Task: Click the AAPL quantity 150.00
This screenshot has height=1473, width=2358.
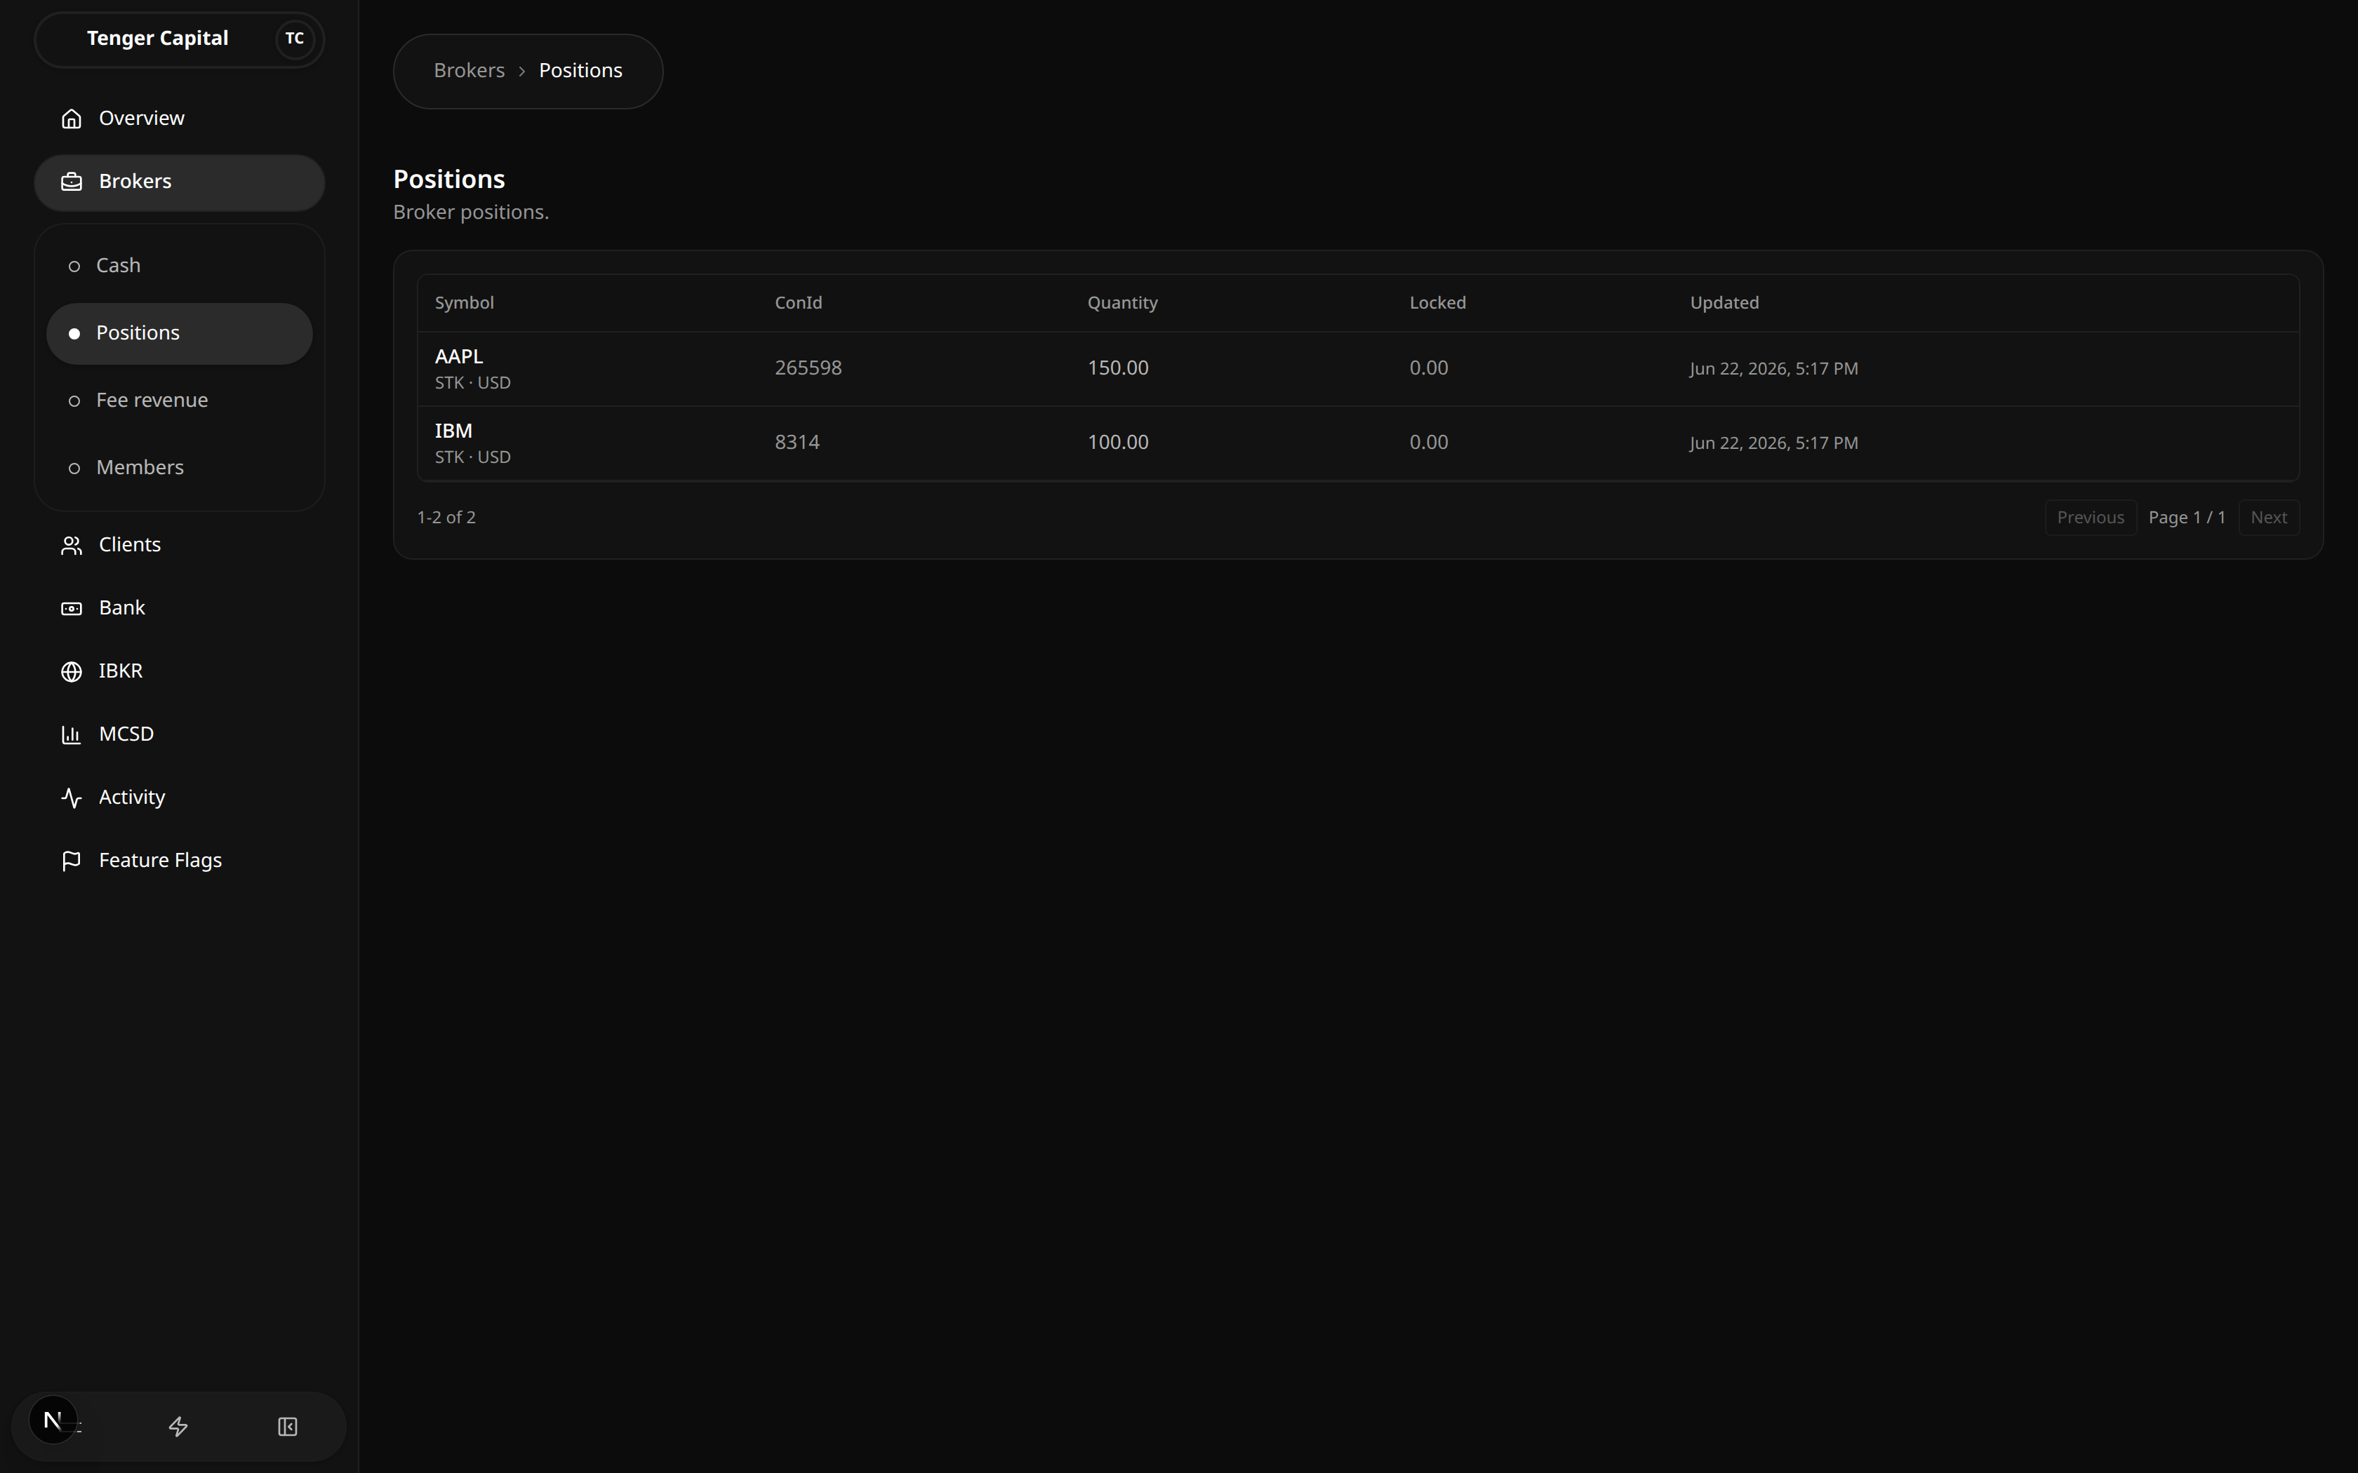Action: point(1118,368)
